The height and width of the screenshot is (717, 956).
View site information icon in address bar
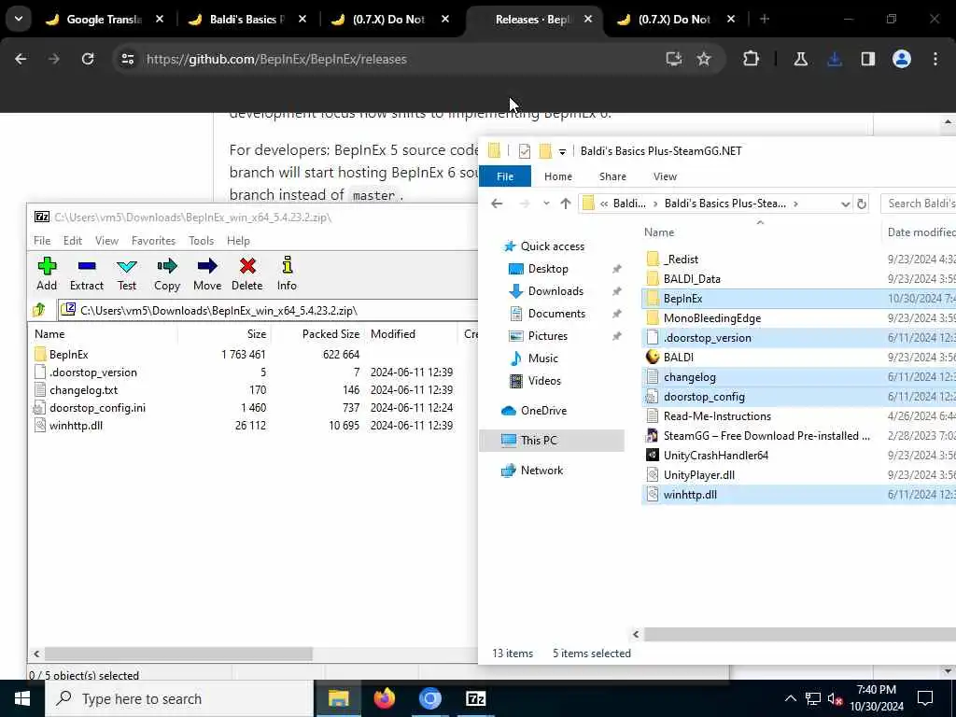pos(127,59)
